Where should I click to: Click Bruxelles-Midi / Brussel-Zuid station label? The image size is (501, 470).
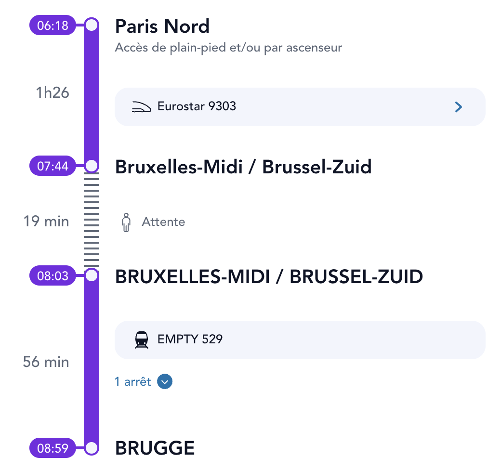click(243, 166)
